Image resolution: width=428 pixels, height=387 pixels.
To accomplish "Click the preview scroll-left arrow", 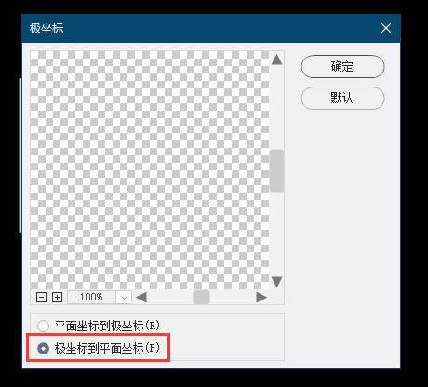I will [141, 298].
